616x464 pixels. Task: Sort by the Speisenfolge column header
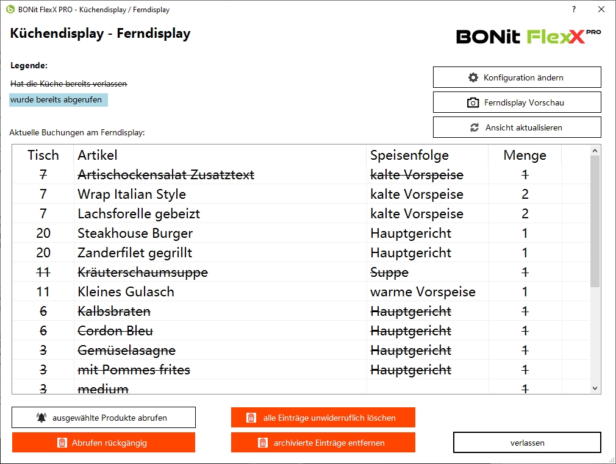[x=409, y=155]
